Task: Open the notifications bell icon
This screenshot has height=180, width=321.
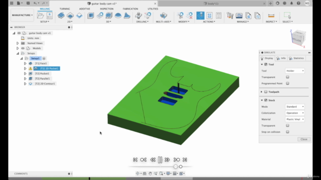Action: pyautogui.click(x=291, y=3)
